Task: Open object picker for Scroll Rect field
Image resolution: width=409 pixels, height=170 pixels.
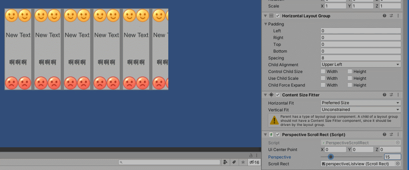Action: point(398,164)
